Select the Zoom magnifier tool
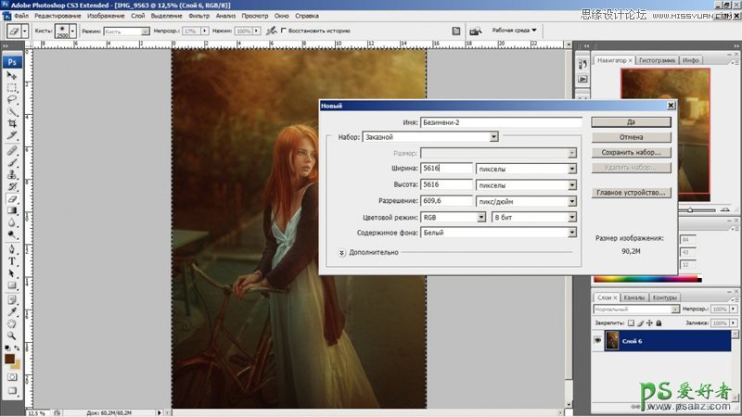Viewport: 742px width, 417px height. click(x=12, y=337)
